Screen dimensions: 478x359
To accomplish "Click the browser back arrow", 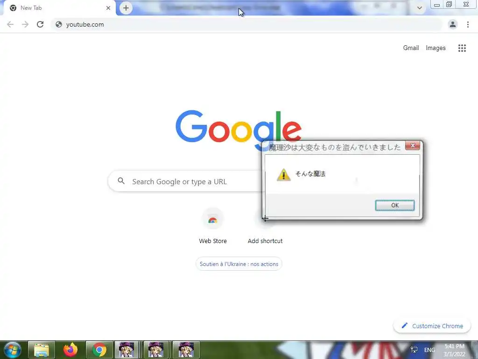I will [10, 24].
